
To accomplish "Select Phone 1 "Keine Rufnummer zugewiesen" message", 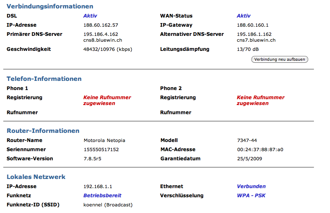I will click(x=107, y=100).
